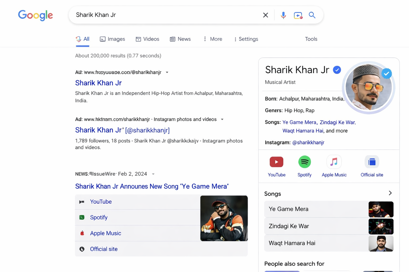Open the Spotify icon in the knowledge panel
This screenshot has height=272, width=409.
(305, 162)
